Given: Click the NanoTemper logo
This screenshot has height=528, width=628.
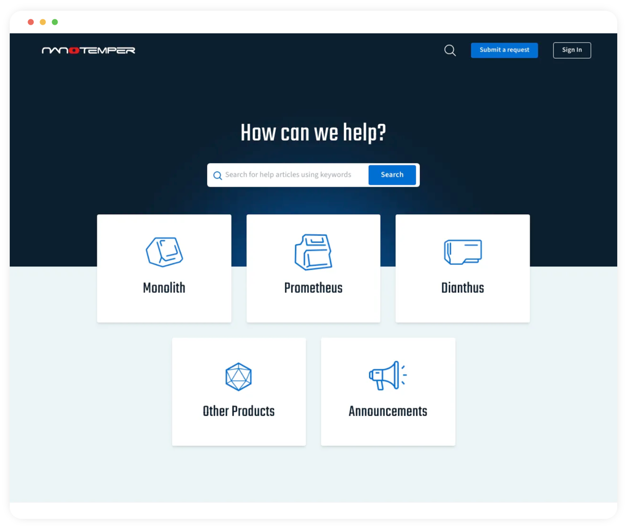Looking at the screenshot, I should click(x=88, y=50).
